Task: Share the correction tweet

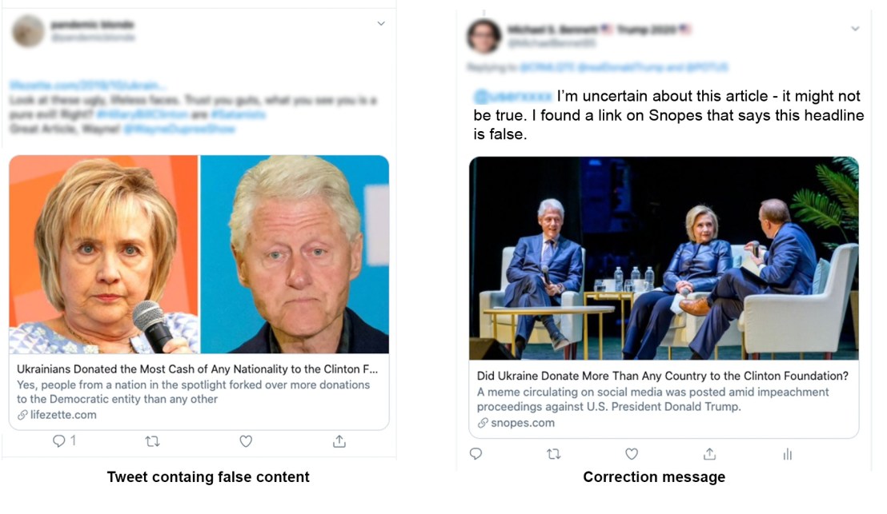Action: [709, 454]
